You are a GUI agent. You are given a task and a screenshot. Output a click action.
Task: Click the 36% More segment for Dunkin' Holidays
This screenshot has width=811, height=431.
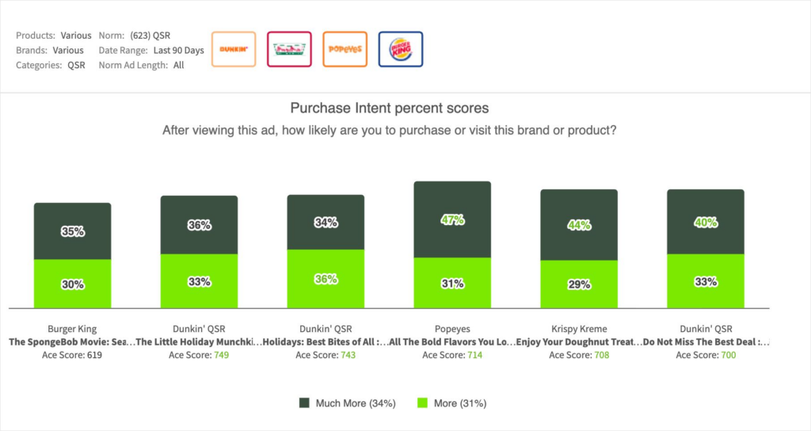[x=326, y=279]
